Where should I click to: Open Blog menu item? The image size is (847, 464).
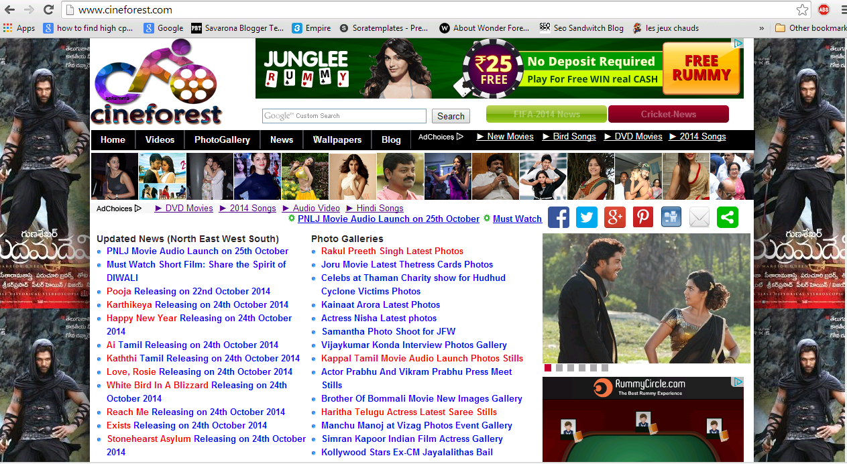[x=391, y=139]
